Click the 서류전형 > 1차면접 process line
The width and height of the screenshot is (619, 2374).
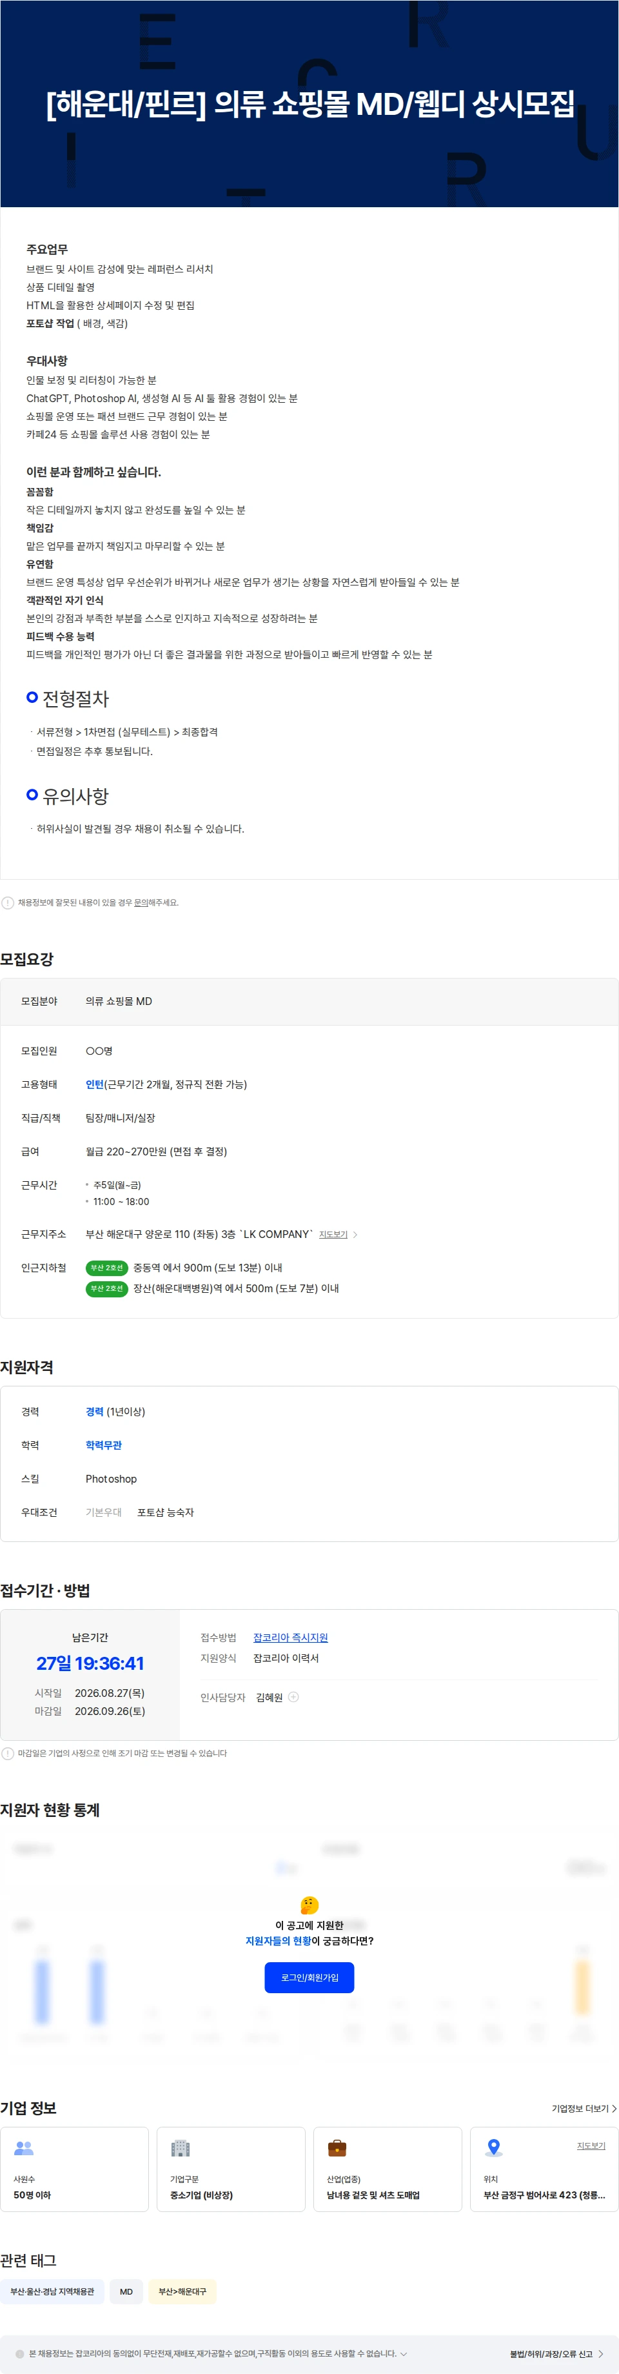click(x=127, y=732)
